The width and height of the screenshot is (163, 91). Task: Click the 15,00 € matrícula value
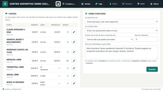(57, 32)
